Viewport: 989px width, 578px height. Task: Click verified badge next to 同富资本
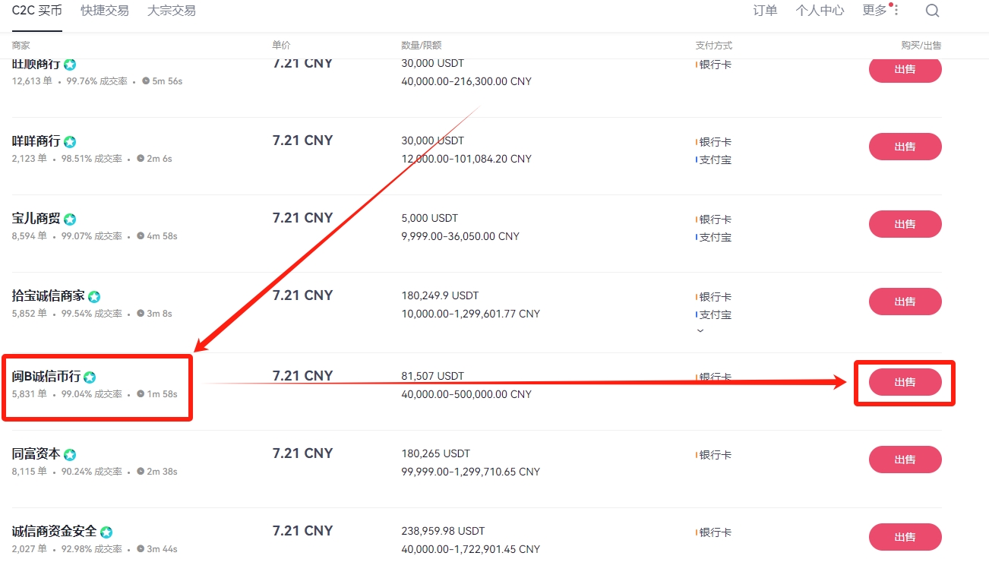coord(70,455)
